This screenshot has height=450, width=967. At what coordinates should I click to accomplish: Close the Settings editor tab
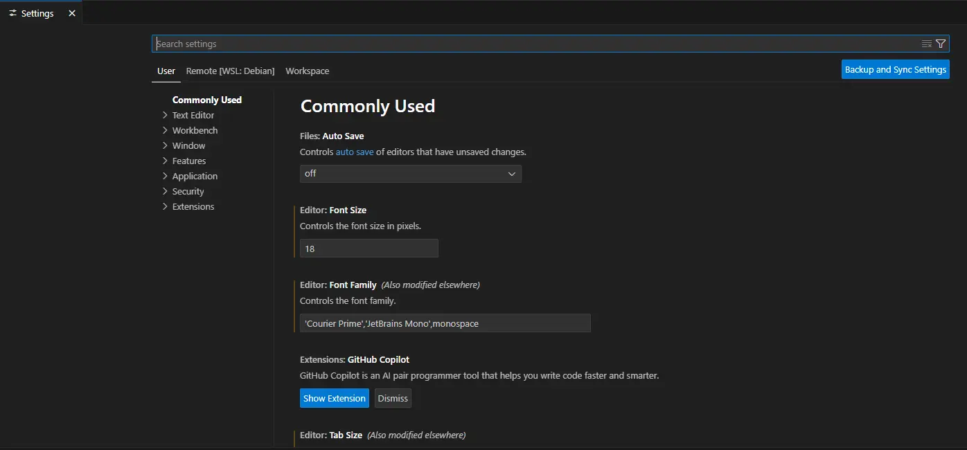(x=72, y=13)
